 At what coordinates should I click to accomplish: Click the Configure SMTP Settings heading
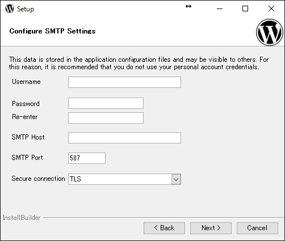point(52,31)
